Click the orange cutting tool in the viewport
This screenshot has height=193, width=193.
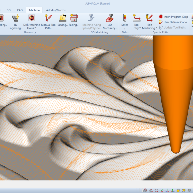173,96
